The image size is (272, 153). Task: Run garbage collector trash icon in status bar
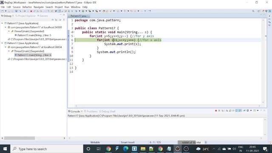[206, 142]
